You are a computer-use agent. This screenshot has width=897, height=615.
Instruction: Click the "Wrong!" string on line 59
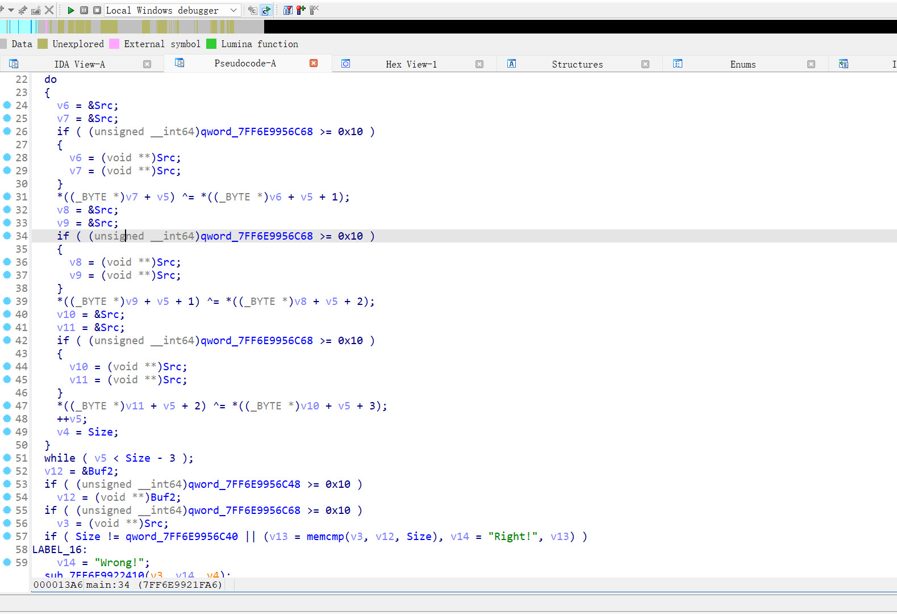(119, 563)
